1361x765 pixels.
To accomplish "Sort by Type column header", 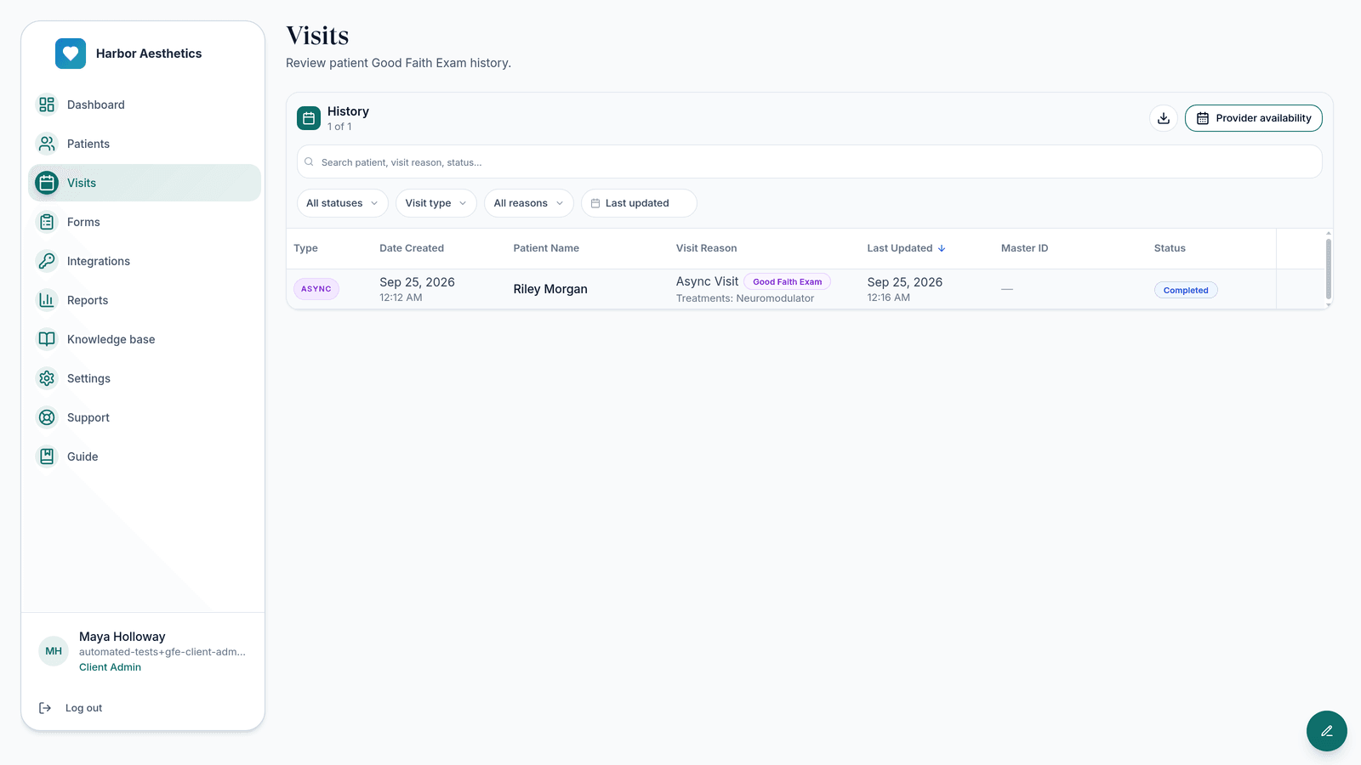I will point(305,248).
